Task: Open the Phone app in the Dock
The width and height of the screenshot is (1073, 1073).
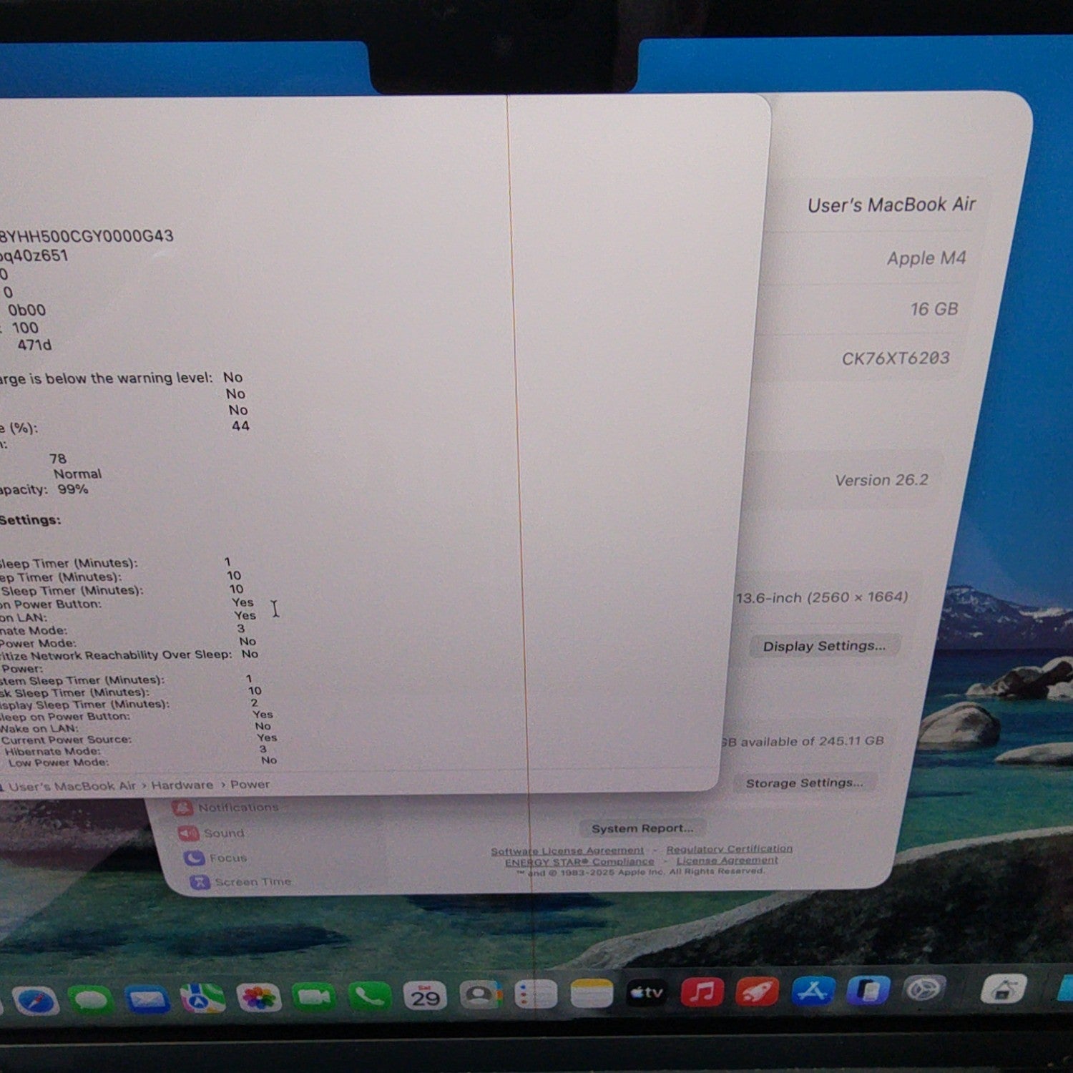Action: pyautogui.click(x=370, y=996)
